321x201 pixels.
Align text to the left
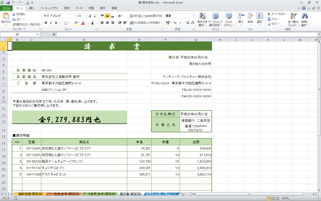tap(102, 23)
